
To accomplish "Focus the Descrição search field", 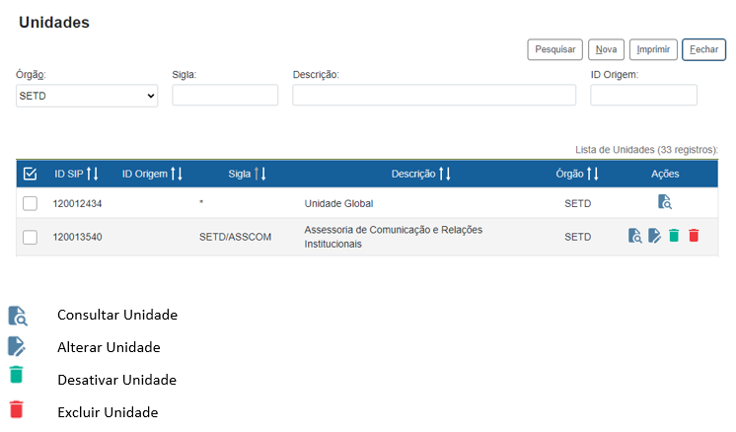I will [x=434, y=96].
